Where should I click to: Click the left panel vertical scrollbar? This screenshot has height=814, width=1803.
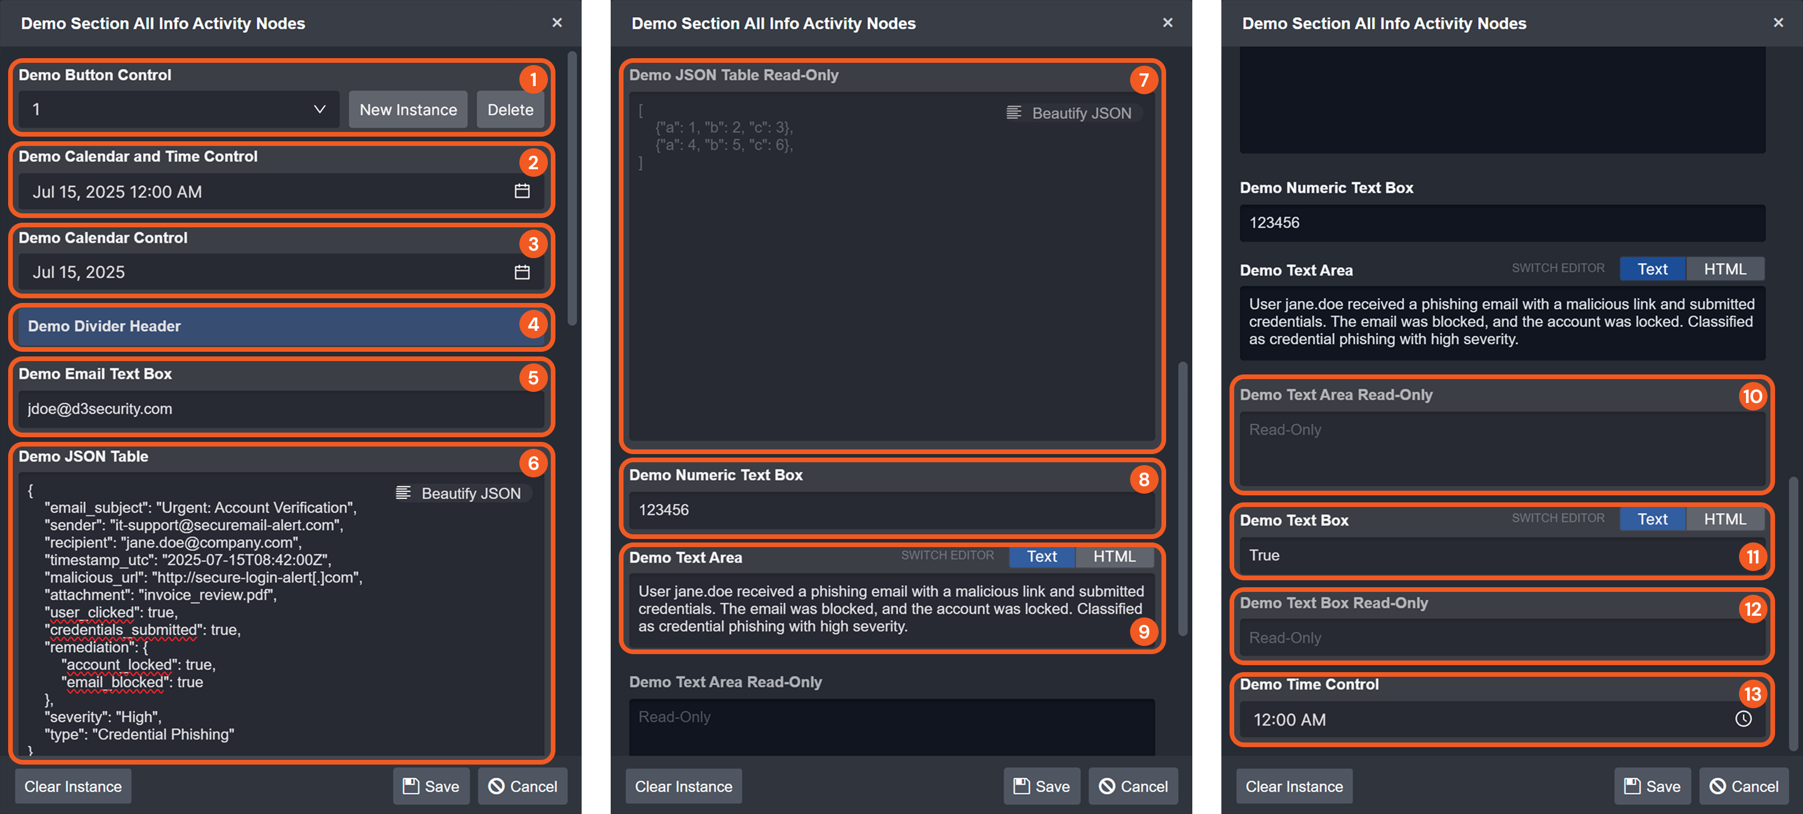click(572, 189)
